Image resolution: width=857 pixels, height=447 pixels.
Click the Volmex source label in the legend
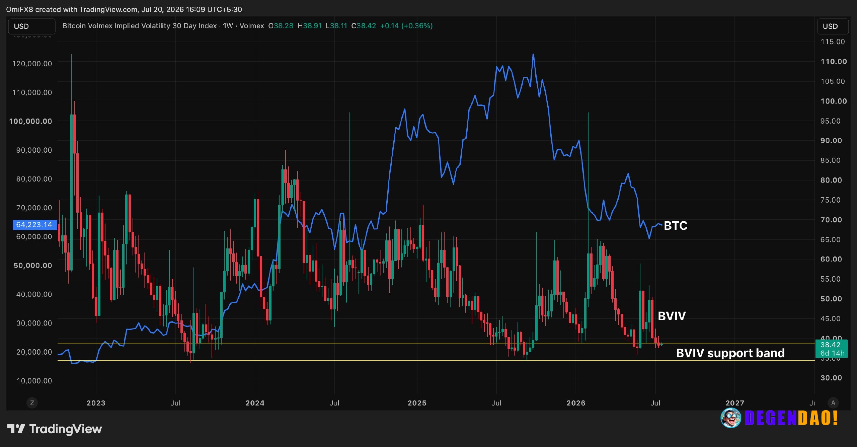point(252,26)
